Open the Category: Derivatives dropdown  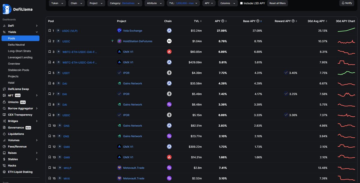coord(125,3)
